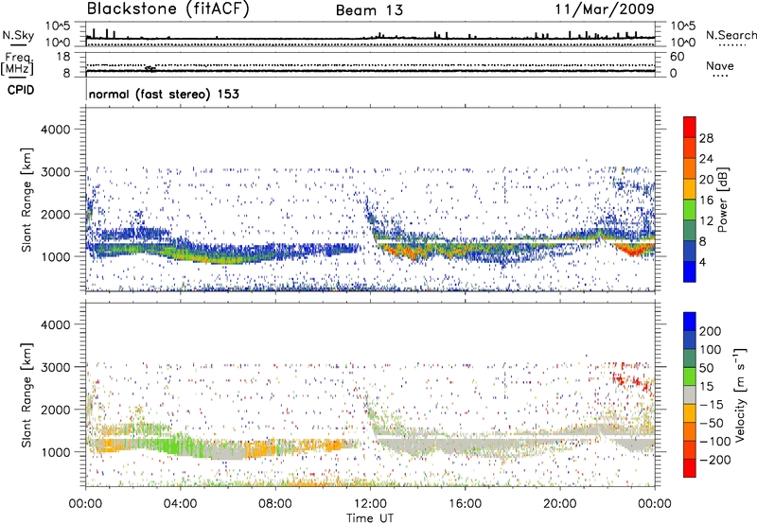
Task: Click the 'Beam 13' label
Action: [x=369, y=10]
